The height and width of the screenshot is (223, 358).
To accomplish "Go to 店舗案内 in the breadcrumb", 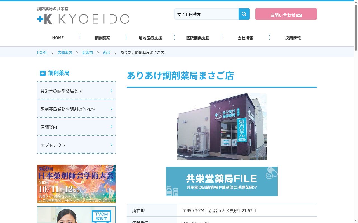I will (65, 52).
